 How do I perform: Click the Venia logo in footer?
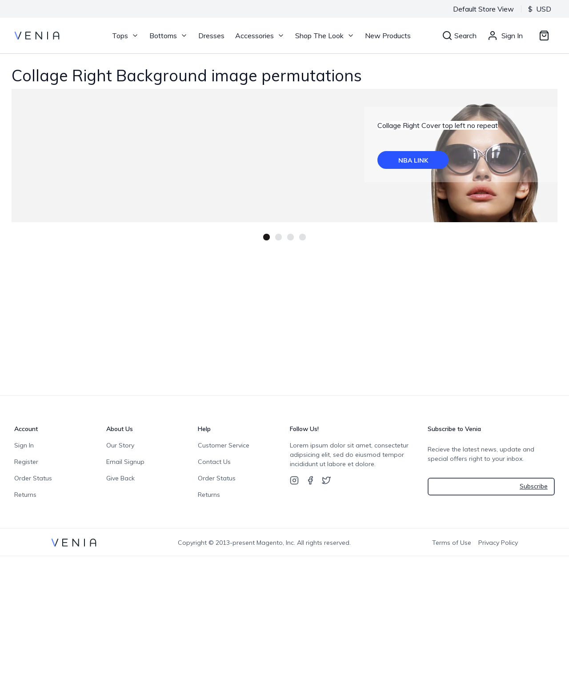click(74, 543)
